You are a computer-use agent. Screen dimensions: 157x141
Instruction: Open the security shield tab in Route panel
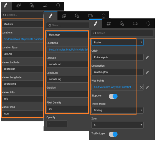pos(148,24)
